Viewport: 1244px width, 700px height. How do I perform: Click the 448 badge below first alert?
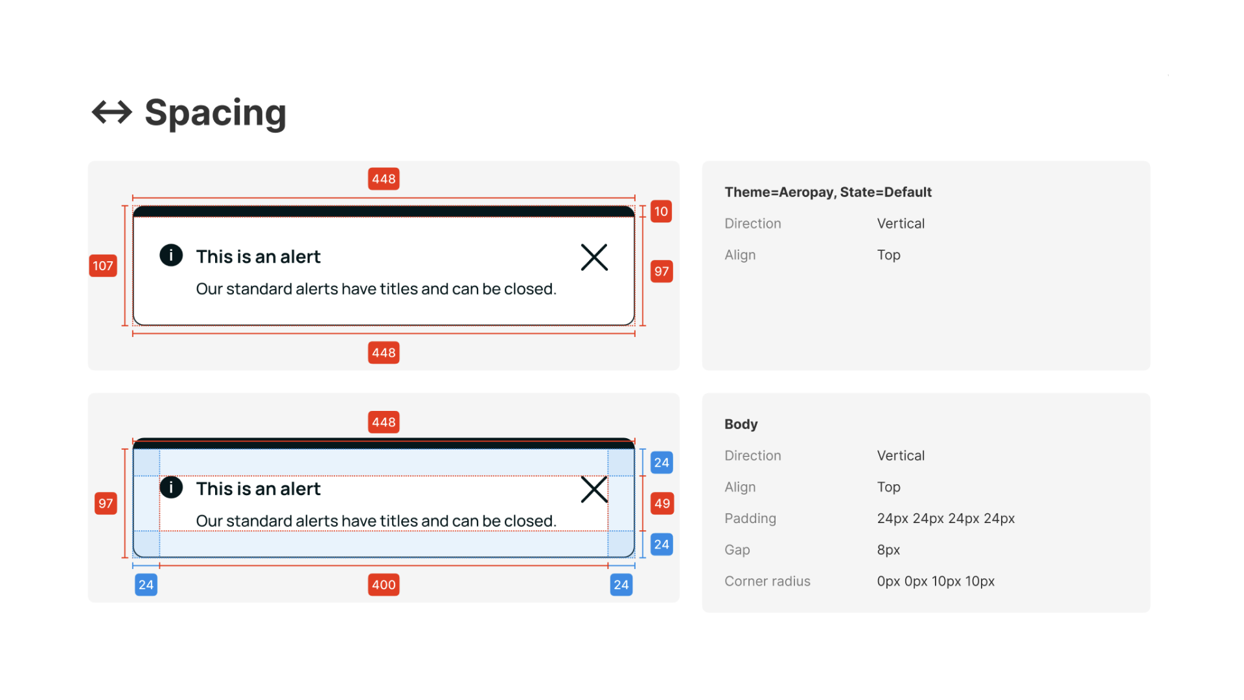click(x=384, y=353)
